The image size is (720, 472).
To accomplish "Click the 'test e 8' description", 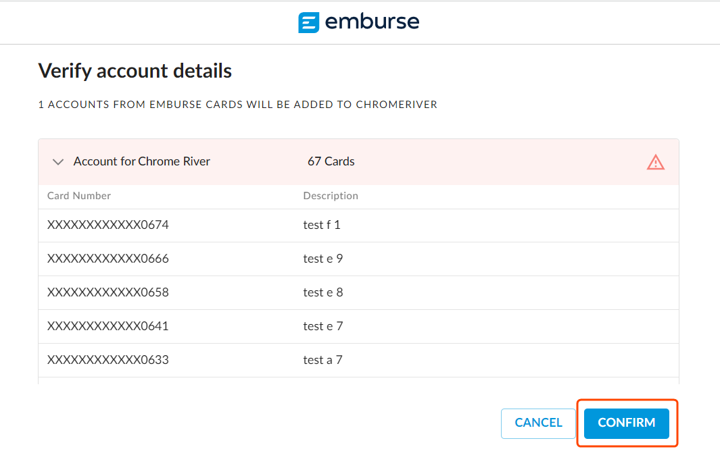I will click(x=322, y=293).
